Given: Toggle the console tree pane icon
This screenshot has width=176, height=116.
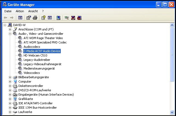Looking at the screenshot, I should pos(20,18).
